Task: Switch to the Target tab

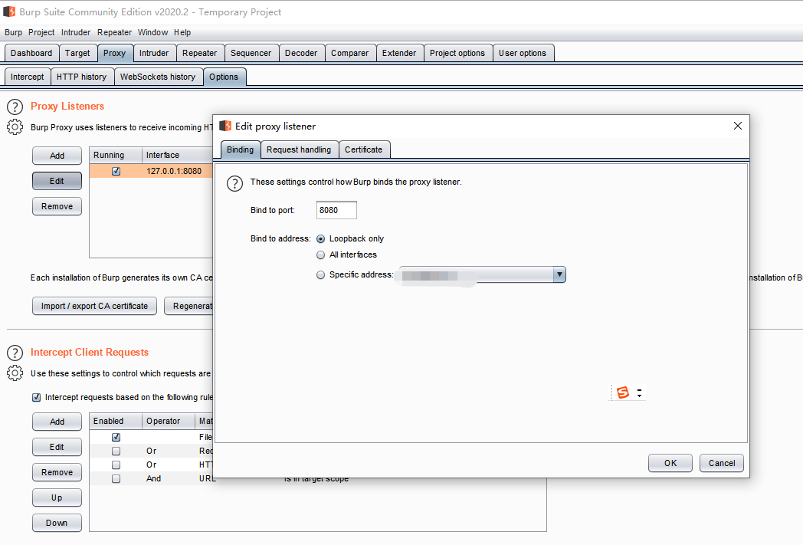Action: click(77, 53)
